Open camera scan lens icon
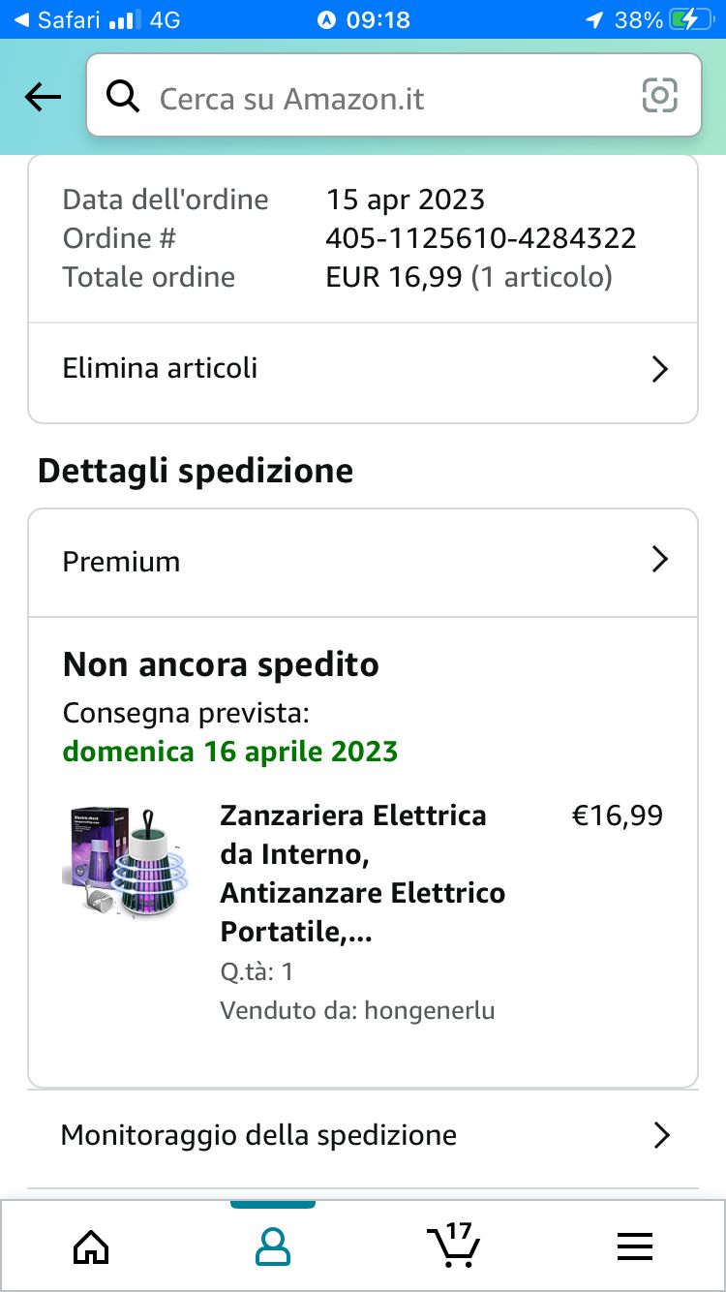Viewport: 726px width, 1292px height. click(659, 96)
